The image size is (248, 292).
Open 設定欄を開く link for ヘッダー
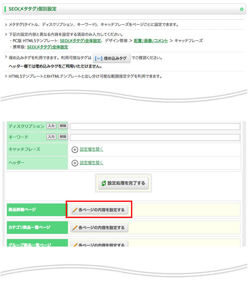(91, 163)
